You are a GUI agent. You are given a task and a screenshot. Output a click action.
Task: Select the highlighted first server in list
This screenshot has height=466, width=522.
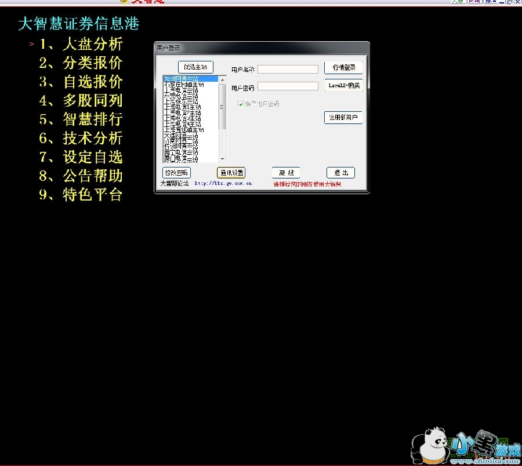[x=190, y=79]
